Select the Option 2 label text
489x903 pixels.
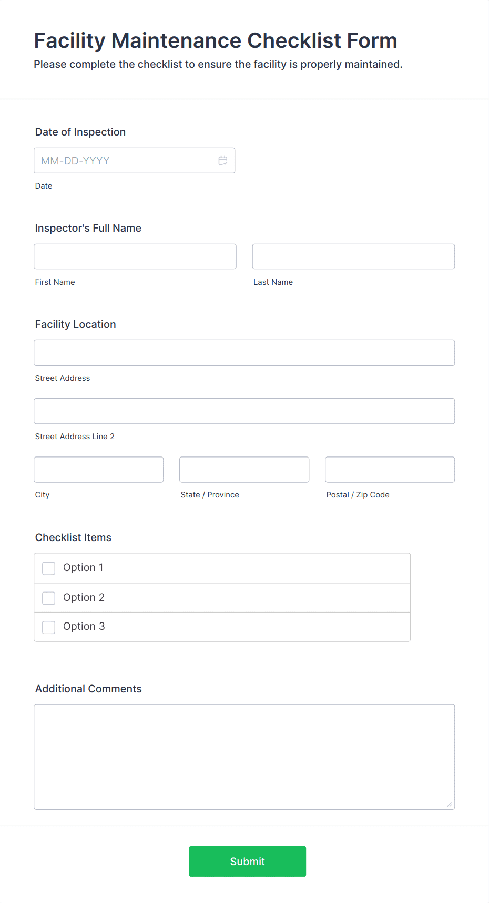coord(84,598)
